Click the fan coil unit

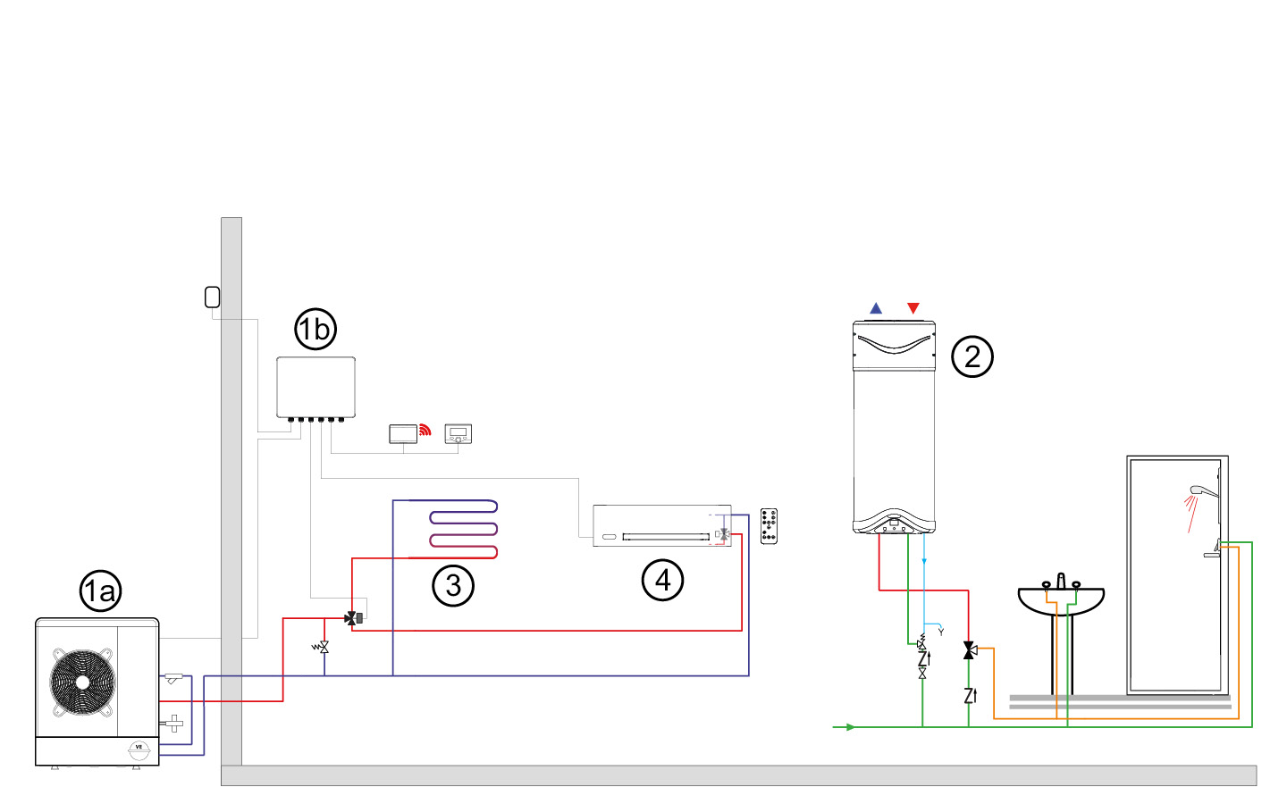(x=662, y=525)
